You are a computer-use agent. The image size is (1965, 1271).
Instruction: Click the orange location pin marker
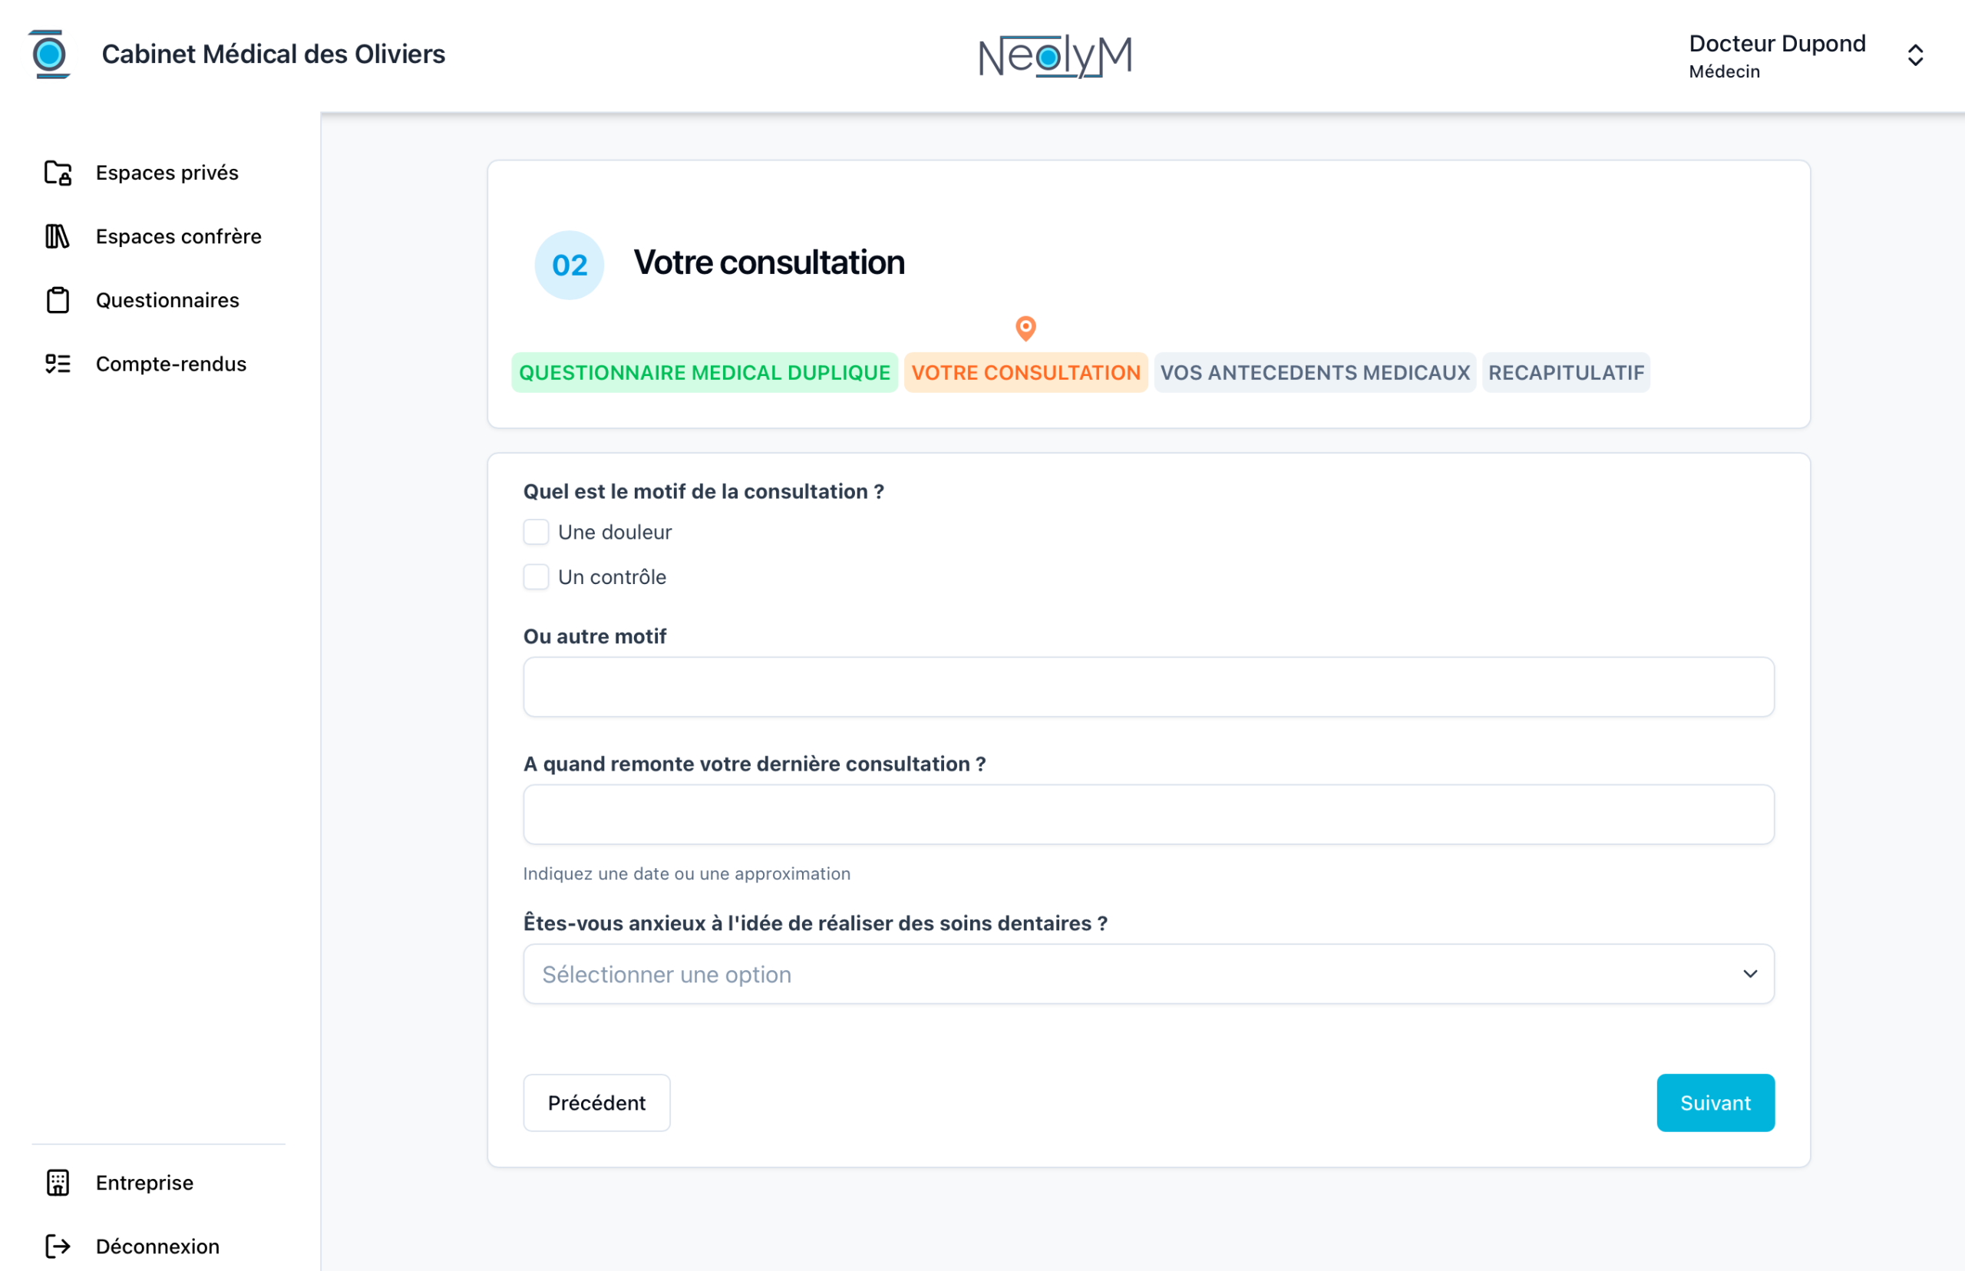click(1025, 328)
